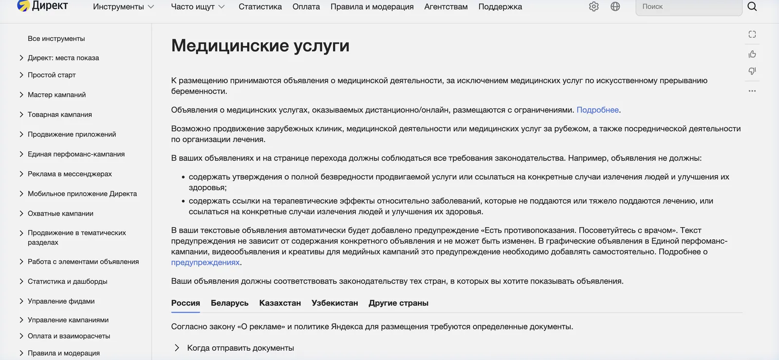779x360 pixels.
Task: Open the Часто ищут dropdown menu
Action: pyautogui.click(x=198, y=7)
